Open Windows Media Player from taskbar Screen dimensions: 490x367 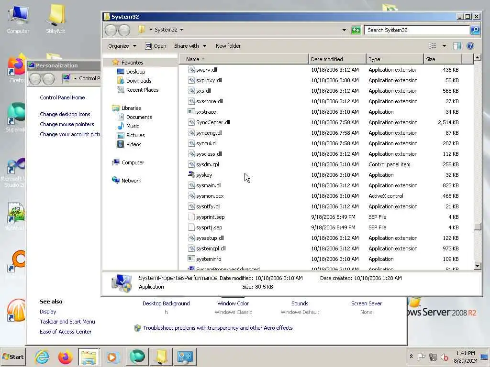[112, 356]
